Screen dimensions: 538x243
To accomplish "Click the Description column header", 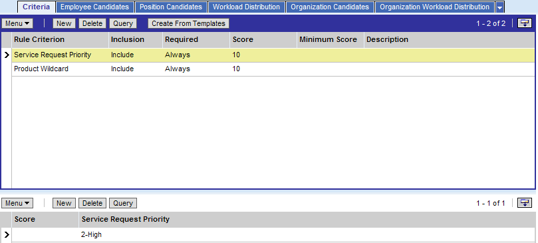I will [450, 39].
